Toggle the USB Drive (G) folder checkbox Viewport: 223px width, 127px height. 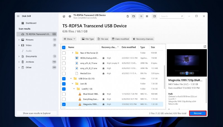point(64,79)
